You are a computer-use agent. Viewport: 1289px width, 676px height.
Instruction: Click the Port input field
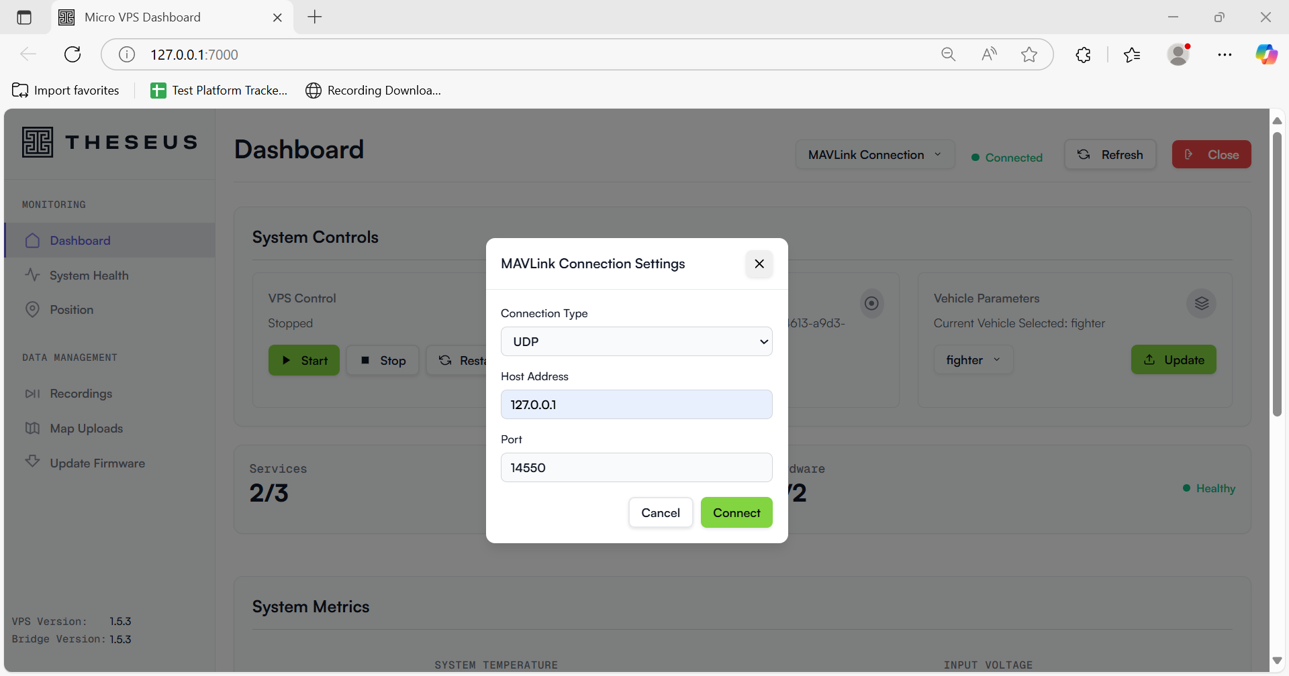click(636, 467)
